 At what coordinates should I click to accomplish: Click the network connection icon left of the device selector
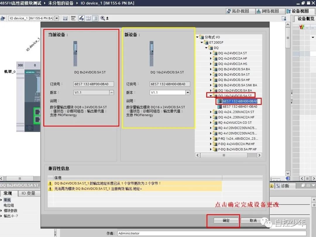coord(3,18)
